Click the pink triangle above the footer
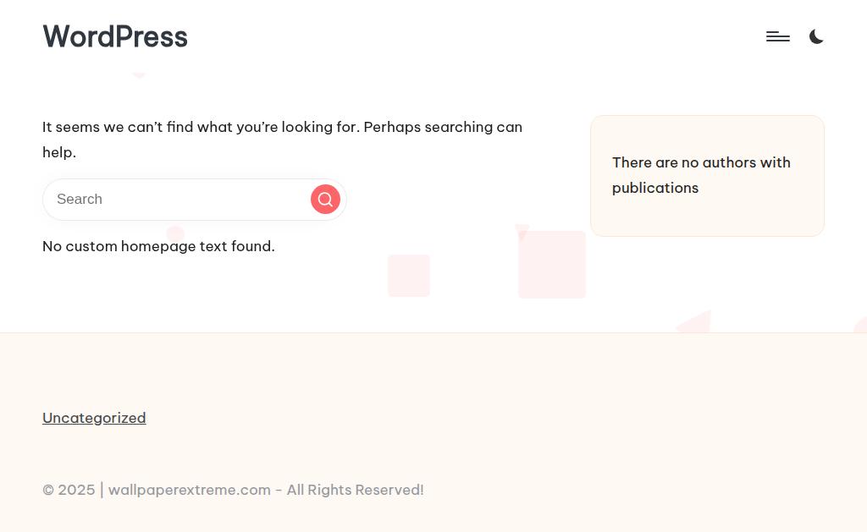Image resolution: width=867 pixels, height=532 pixels. point(699,323)
